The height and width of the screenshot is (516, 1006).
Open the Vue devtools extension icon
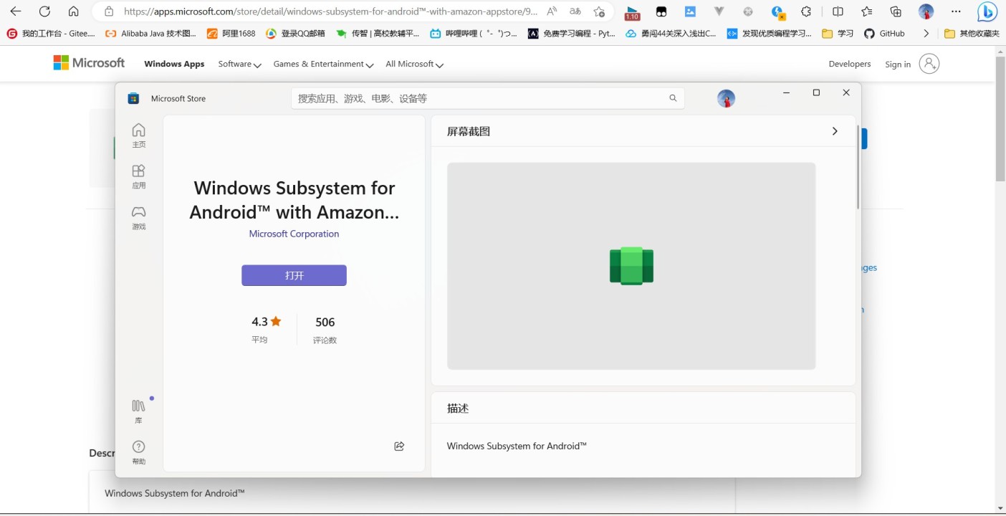tap(719, 11)
